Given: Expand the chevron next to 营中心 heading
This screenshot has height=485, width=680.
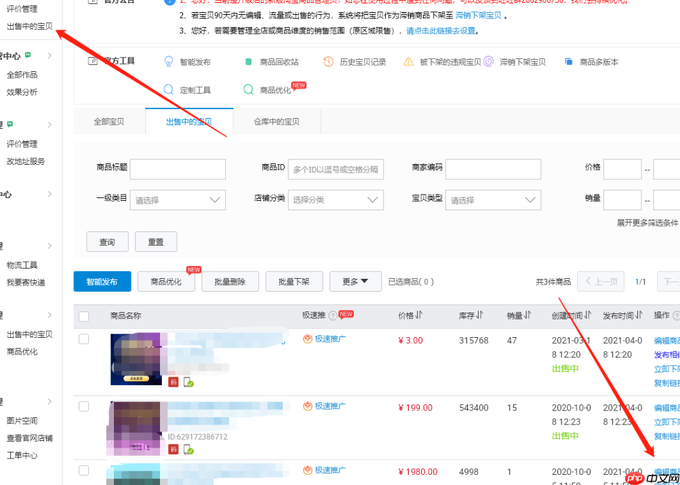Looking at the screenshot, I should point(49,55).
